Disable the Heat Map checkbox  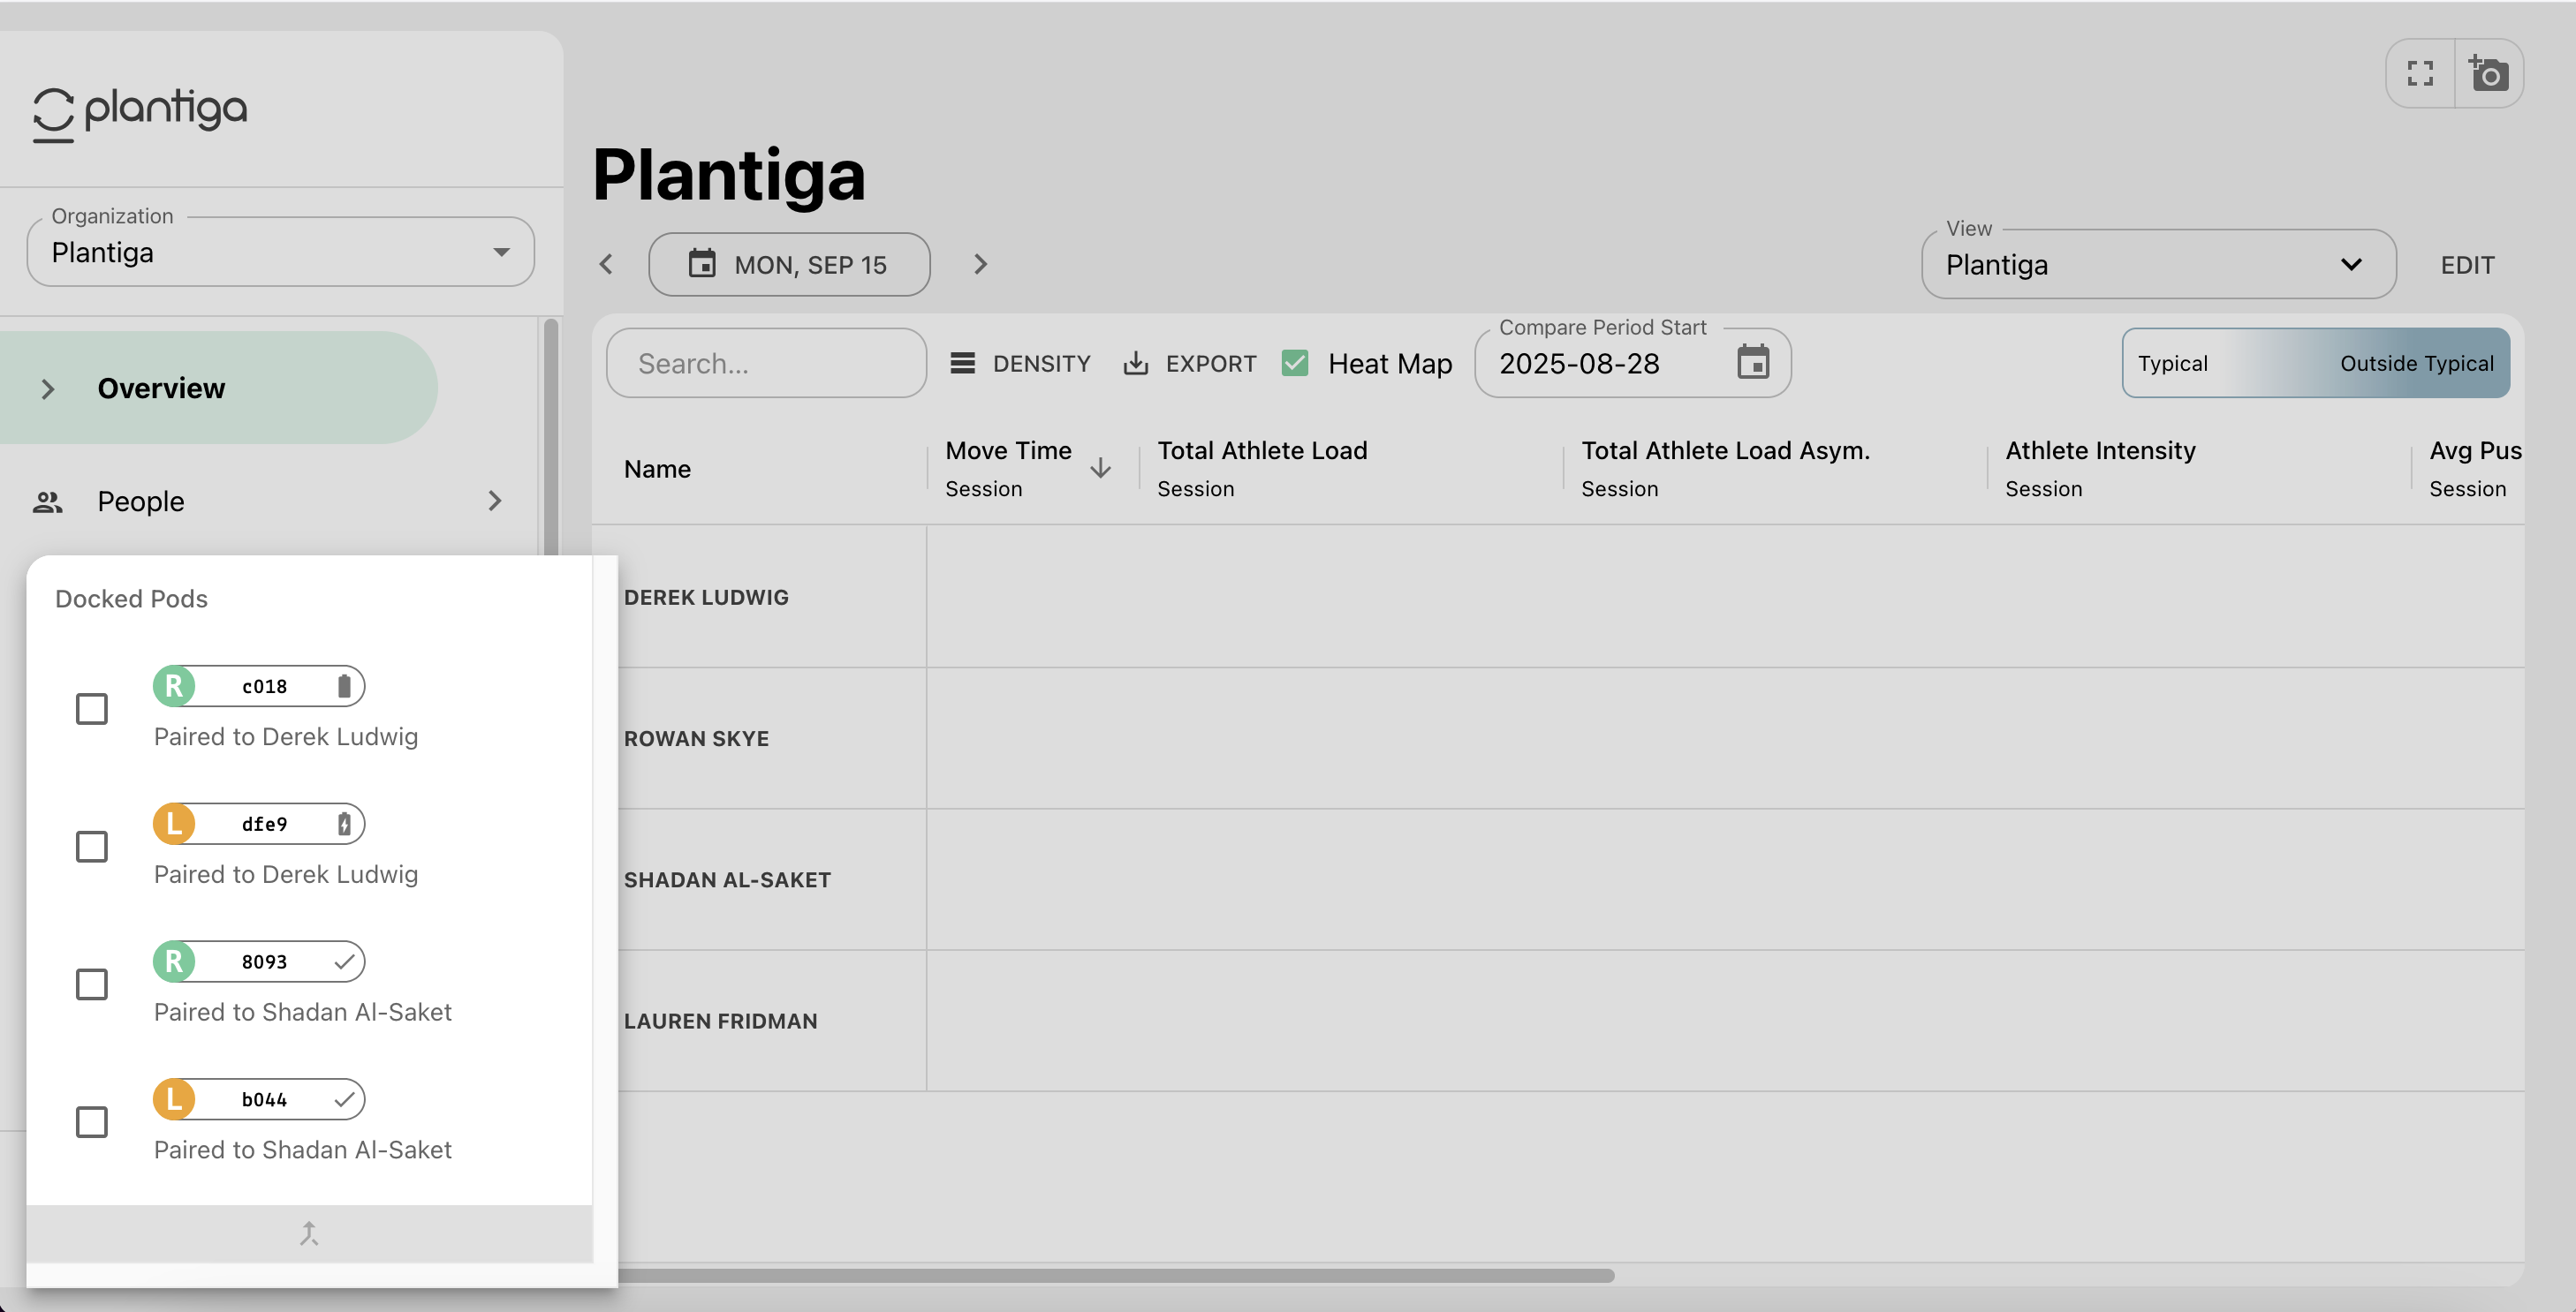click(x=1295, y=363)
